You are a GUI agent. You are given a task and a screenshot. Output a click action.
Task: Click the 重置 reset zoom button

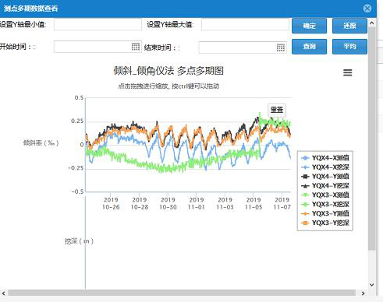coord(277,110)
